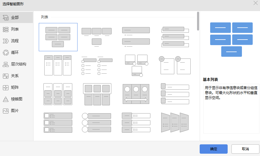Choose the two pages with circle badges layout
This screenshot has height=156, width=260.
(x=175, y=65)
